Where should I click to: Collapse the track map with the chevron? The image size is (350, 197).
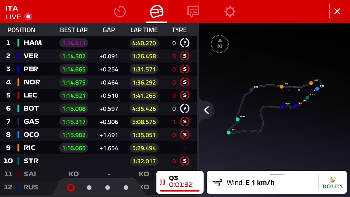click(207, 110)
